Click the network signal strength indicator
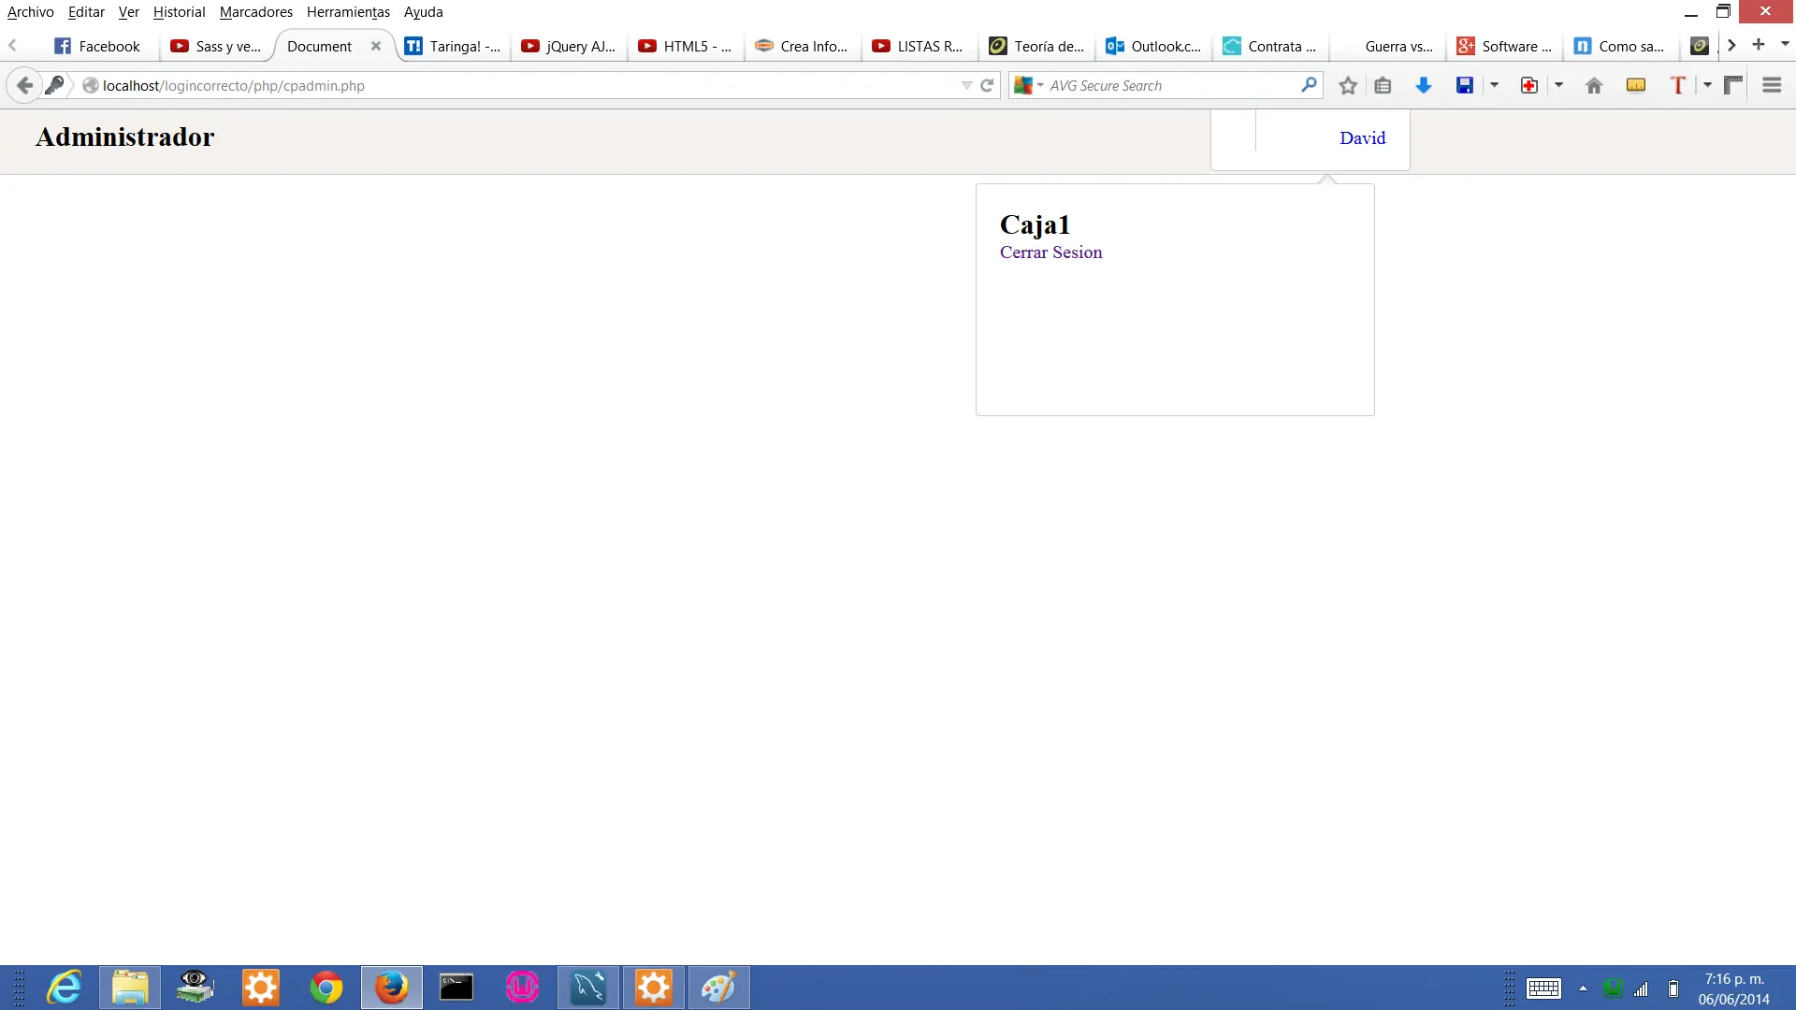This screenshot has width=1796, height=1010. click(1642, 988)
